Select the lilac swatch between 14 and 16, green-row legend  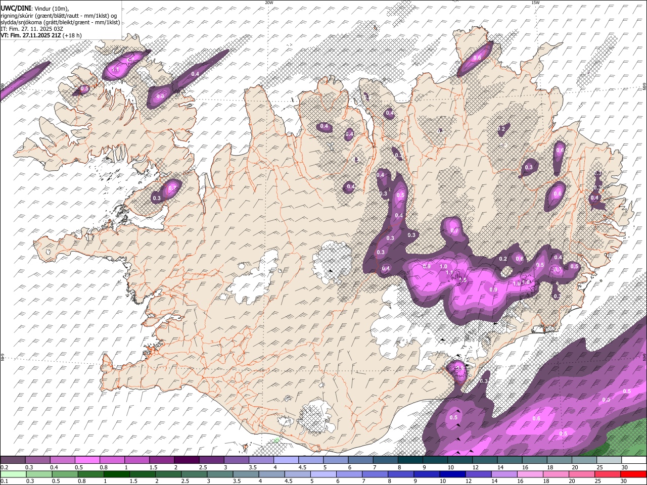tap(503, 474)
